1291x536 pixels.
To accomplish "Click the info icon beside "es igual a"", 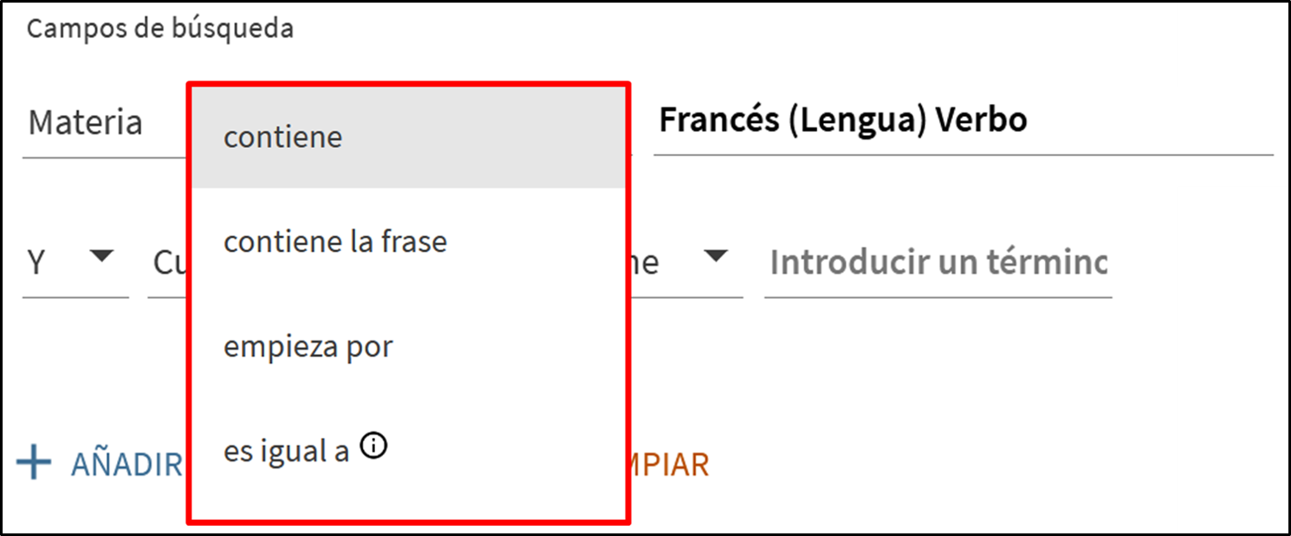I will point(373,448).
